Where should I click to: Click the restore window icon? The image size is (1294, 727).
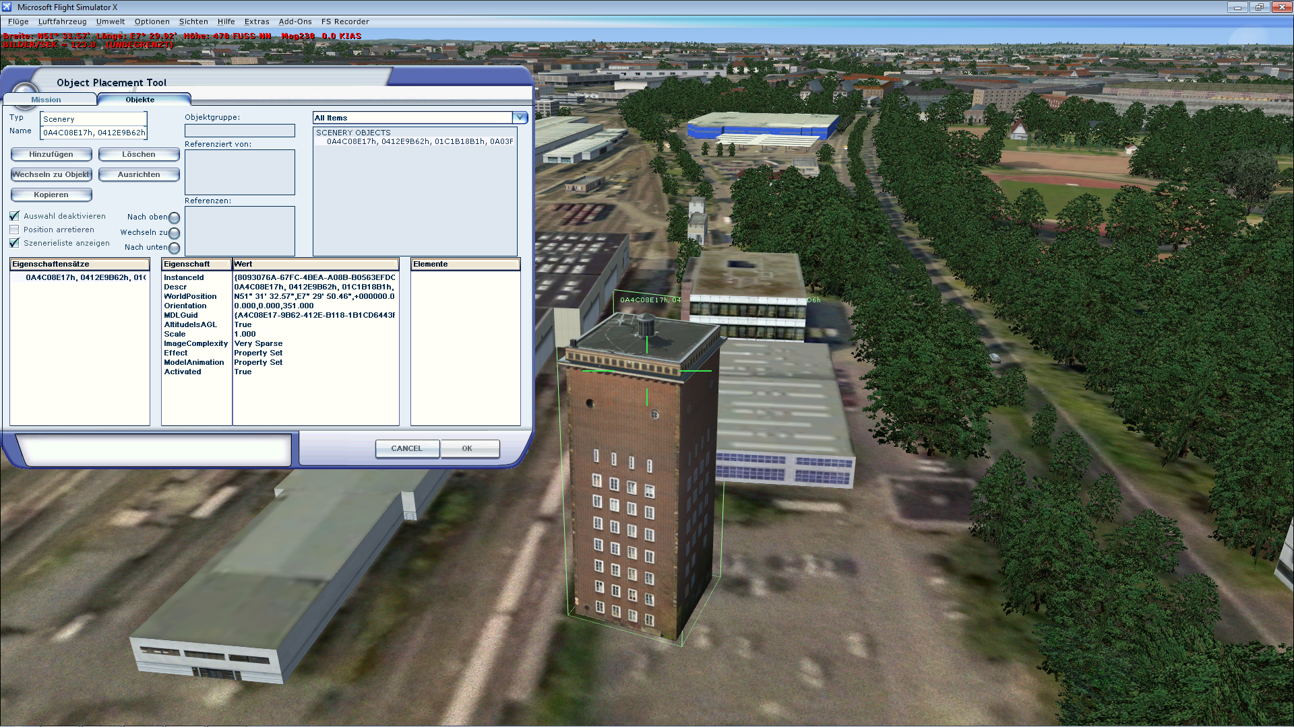pos(1259,7)
